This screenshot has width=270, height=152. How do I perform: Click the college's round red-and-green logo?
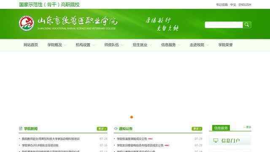click(x=26, y=23)
